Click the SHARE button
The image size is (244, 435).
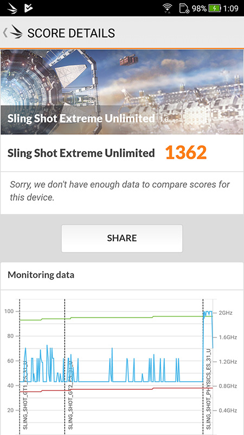[121, 238]
